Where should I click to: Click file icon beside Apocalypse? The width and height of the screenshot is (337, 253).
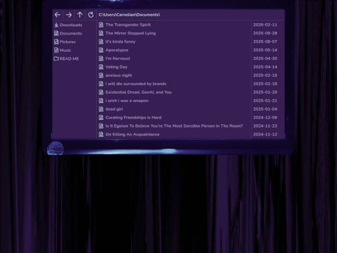[x=101, y=50]
